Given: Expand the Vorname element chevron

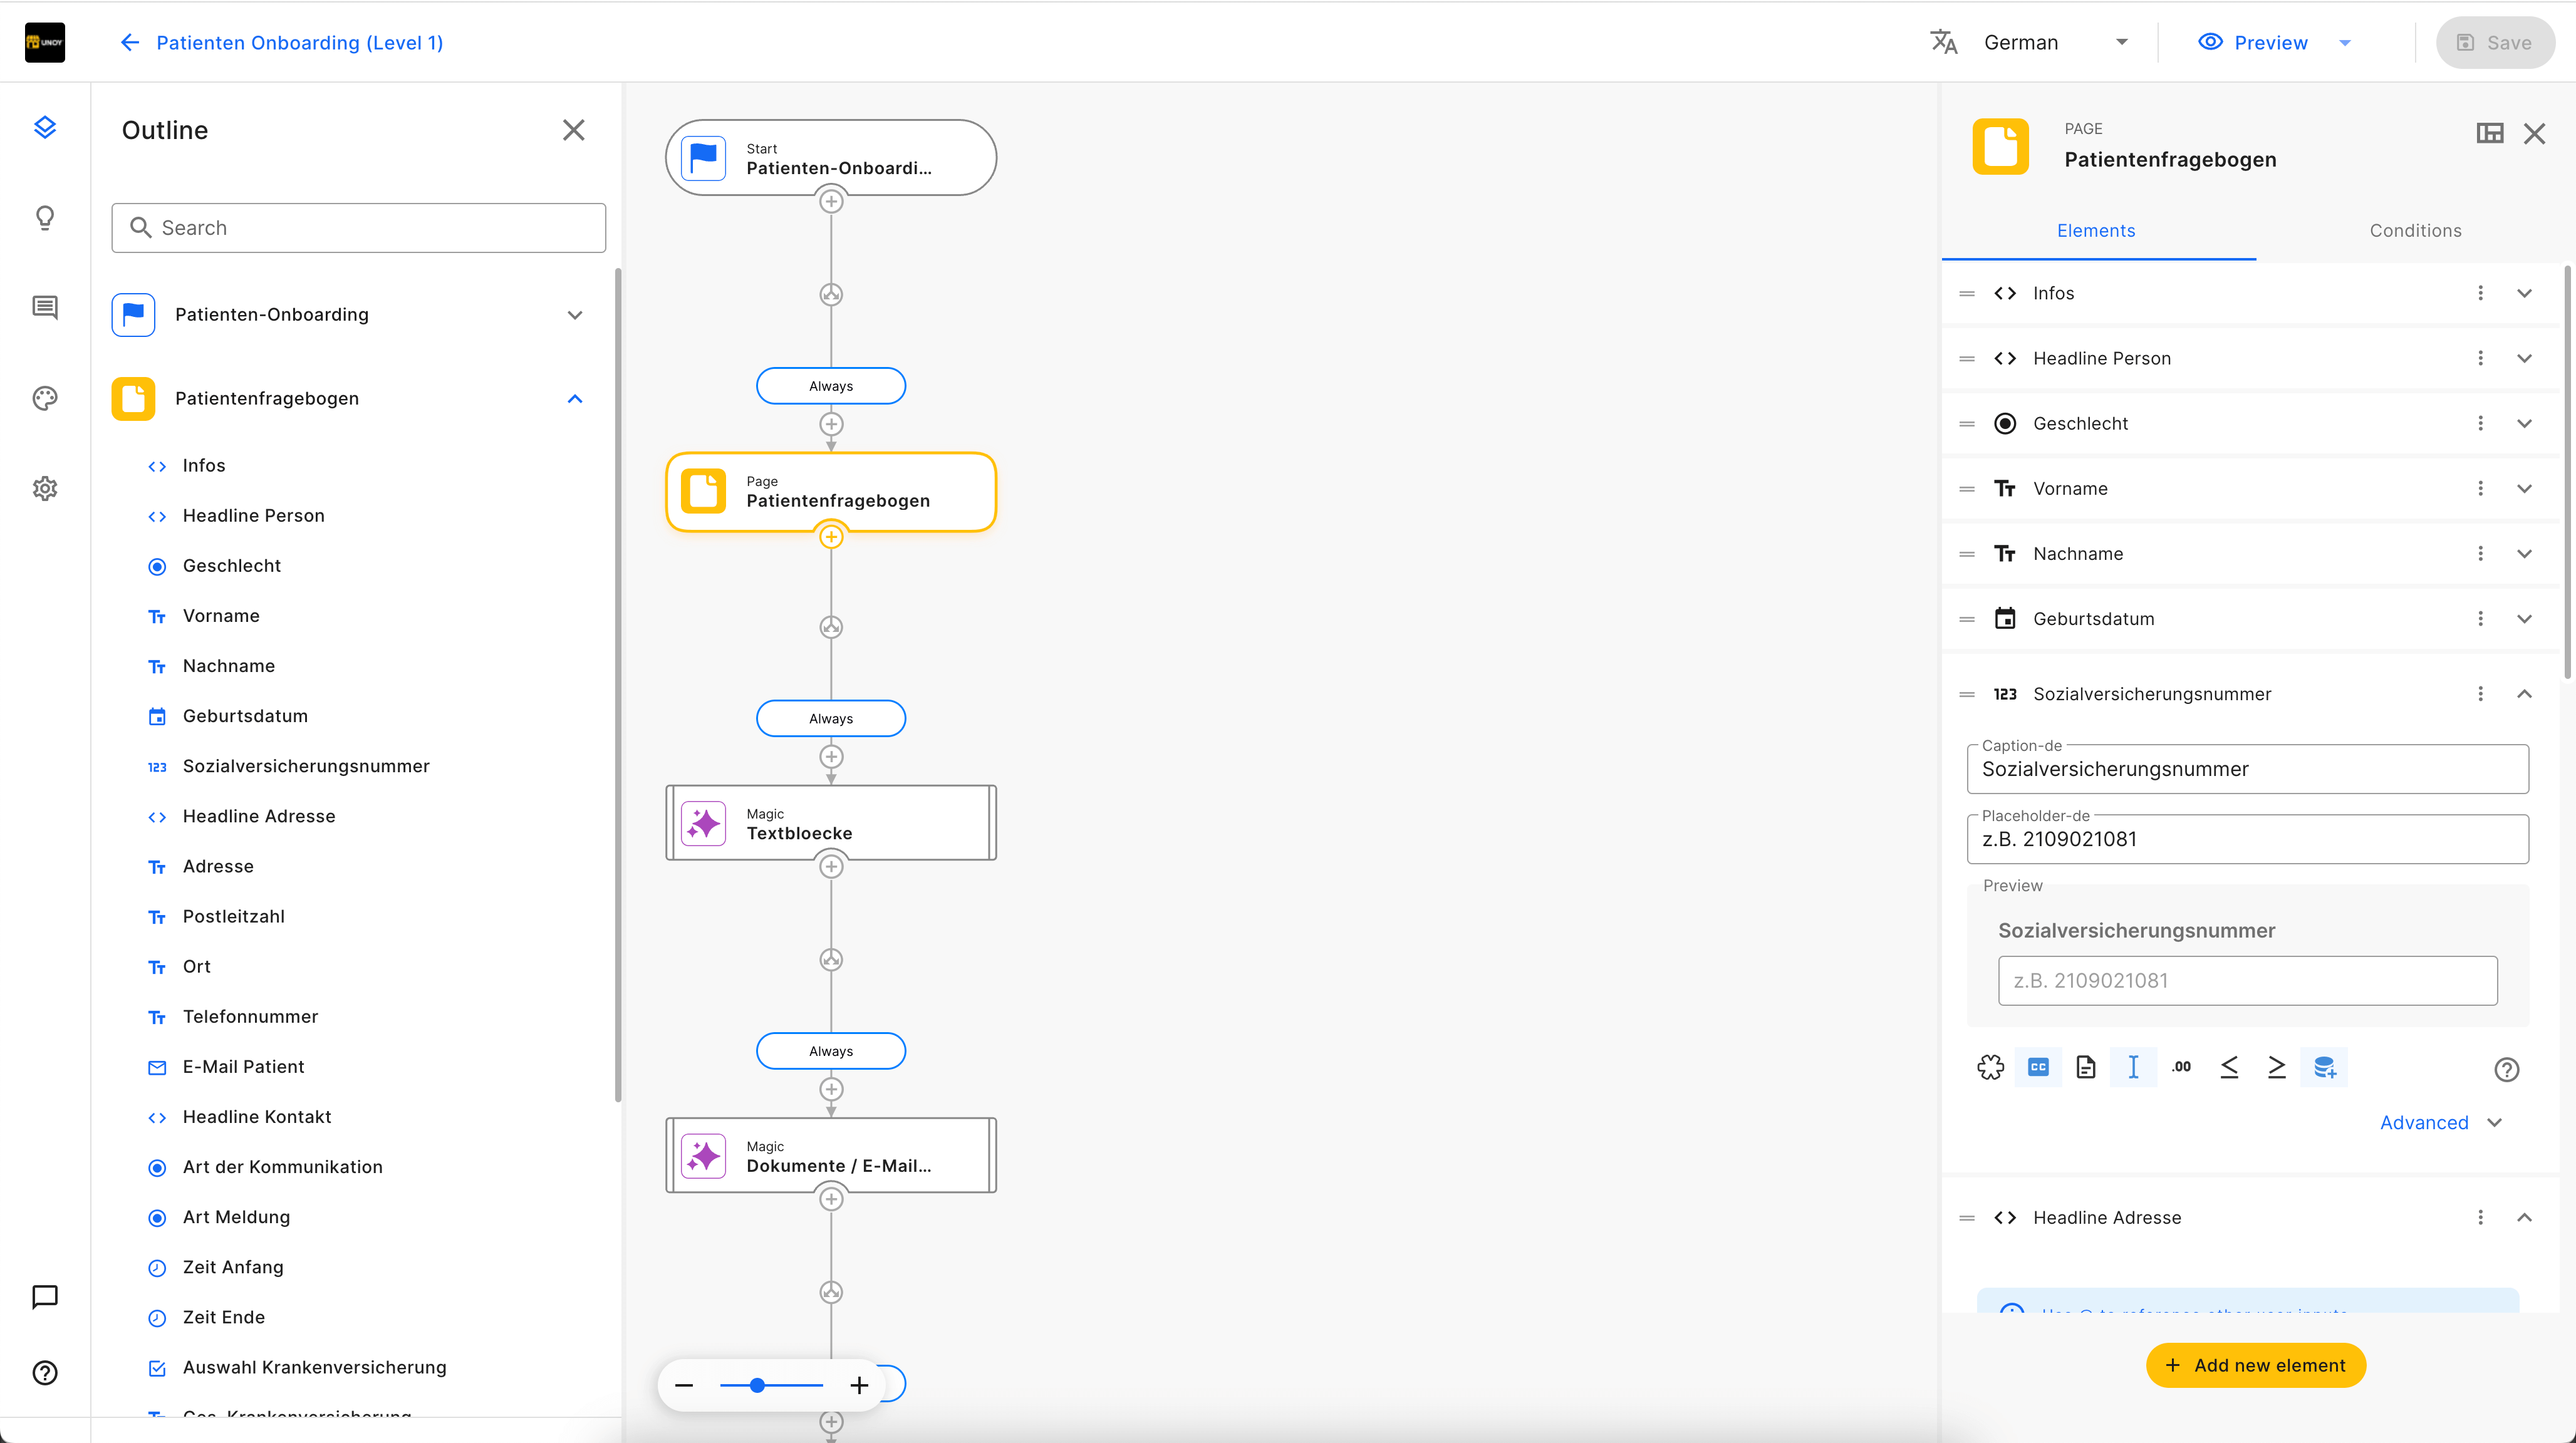Looking at the screenshot, I should [x=2524, y=488].
